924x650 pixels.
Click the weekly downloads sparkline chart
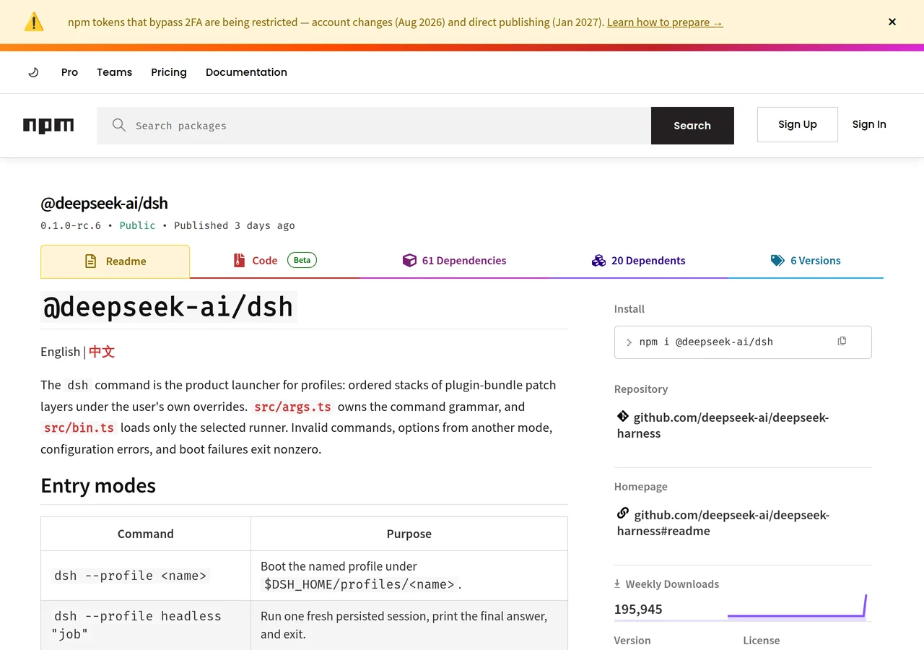797,607
